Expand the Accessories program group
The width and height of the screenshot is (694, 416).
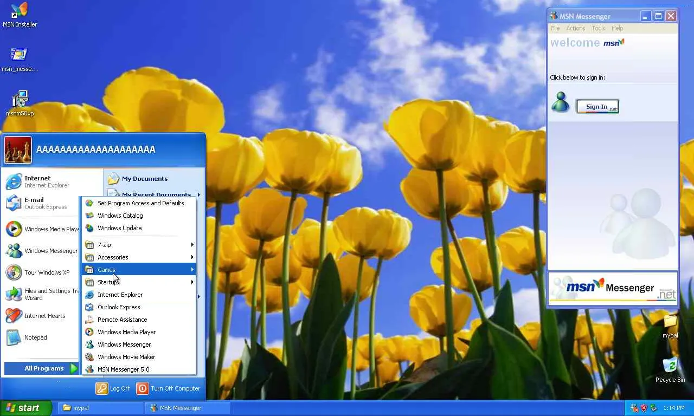click(139, 257)
